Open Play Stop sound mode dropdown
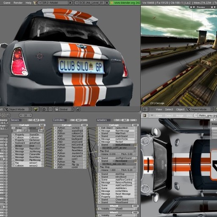Screen dimensions: 217x217 (117, 167)
